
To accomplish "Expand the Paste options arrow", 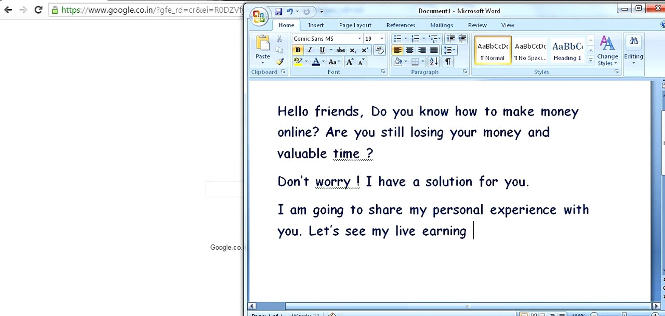I will 263,63.
